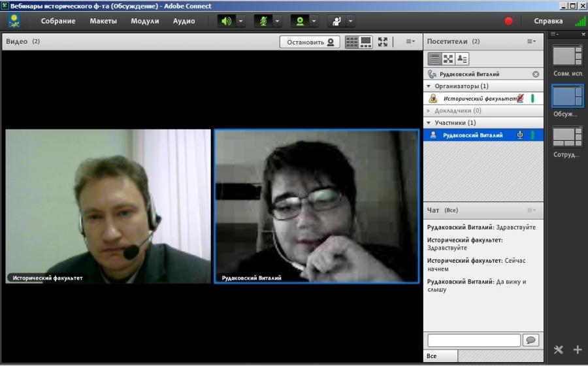The image size is (588, 366).
Task: Open the speaker options dropdown arrow
Action: click(240, 21)
